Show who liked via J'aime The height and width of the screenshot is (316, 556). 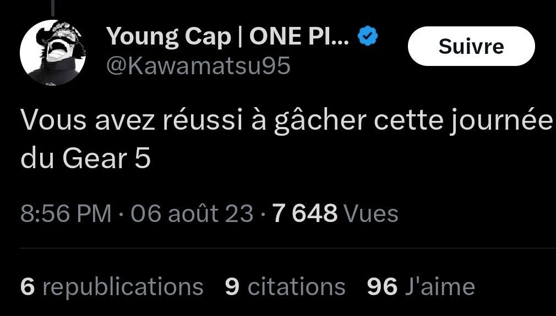click(439, 287)
